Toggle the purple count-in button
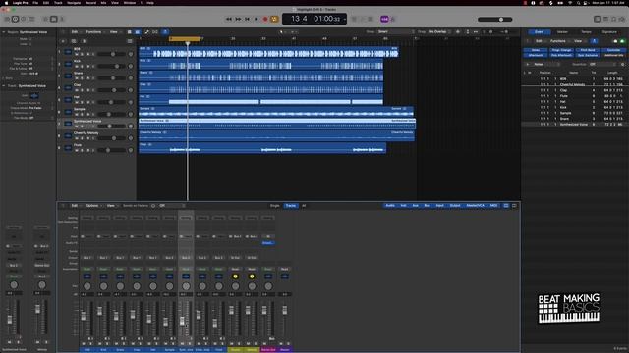 coord(384,19)
